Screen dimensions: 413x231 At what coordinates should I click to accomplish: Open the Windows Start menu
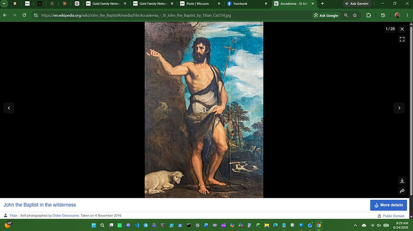tap(94, 226)
